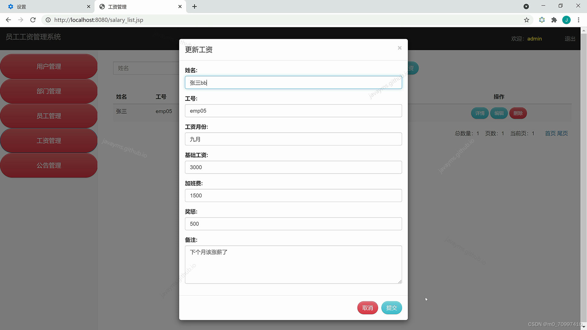Click the 详情 button for 张三
This screenshot has height=330, width=587.
[480, 113]
